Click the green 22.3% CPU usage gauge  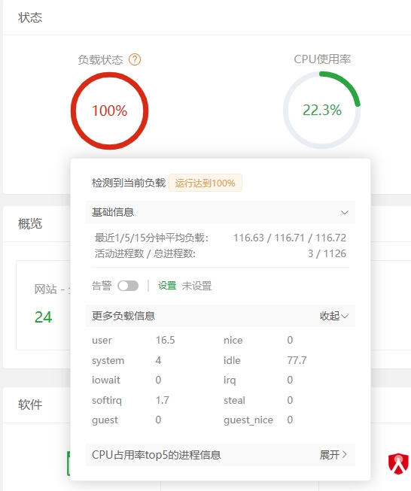click(x=322, y=110)
